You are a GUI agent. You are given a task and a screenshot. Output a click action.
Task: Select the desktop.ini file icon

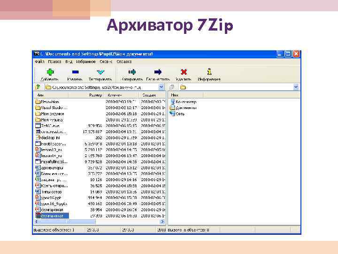38,137
